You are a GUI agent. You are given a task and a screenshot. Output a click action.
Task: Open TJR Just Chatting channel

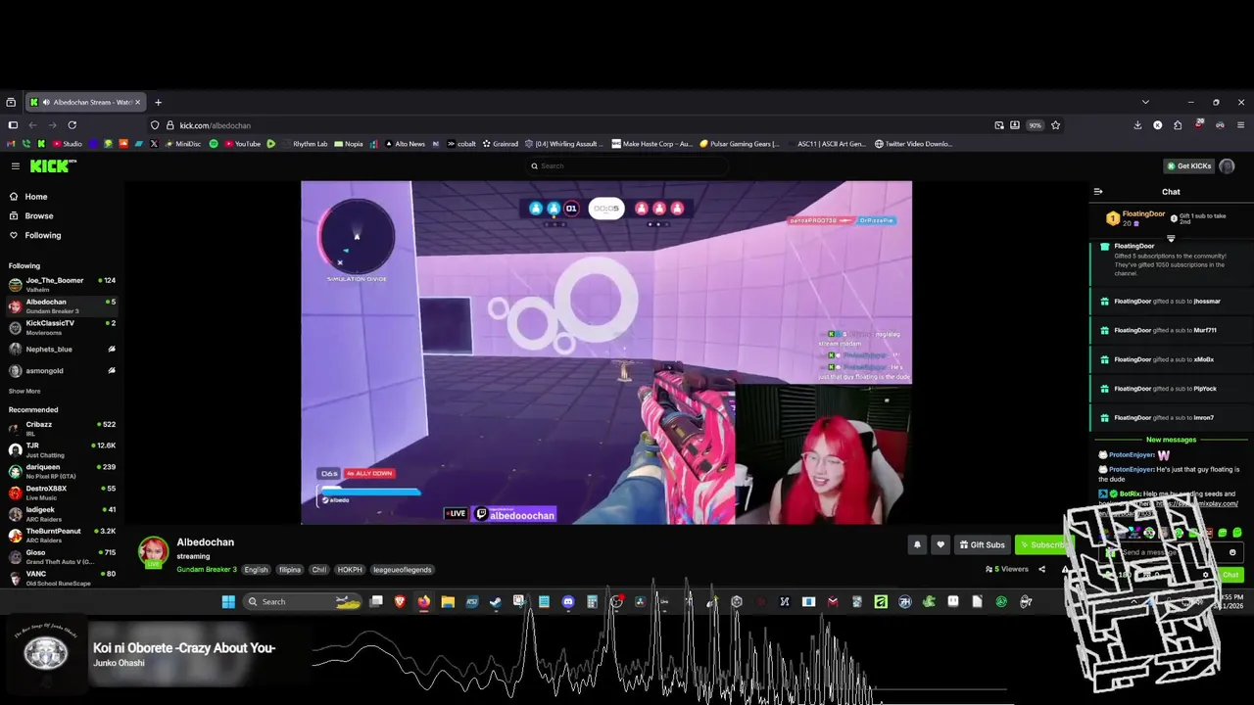coord(62,449)
